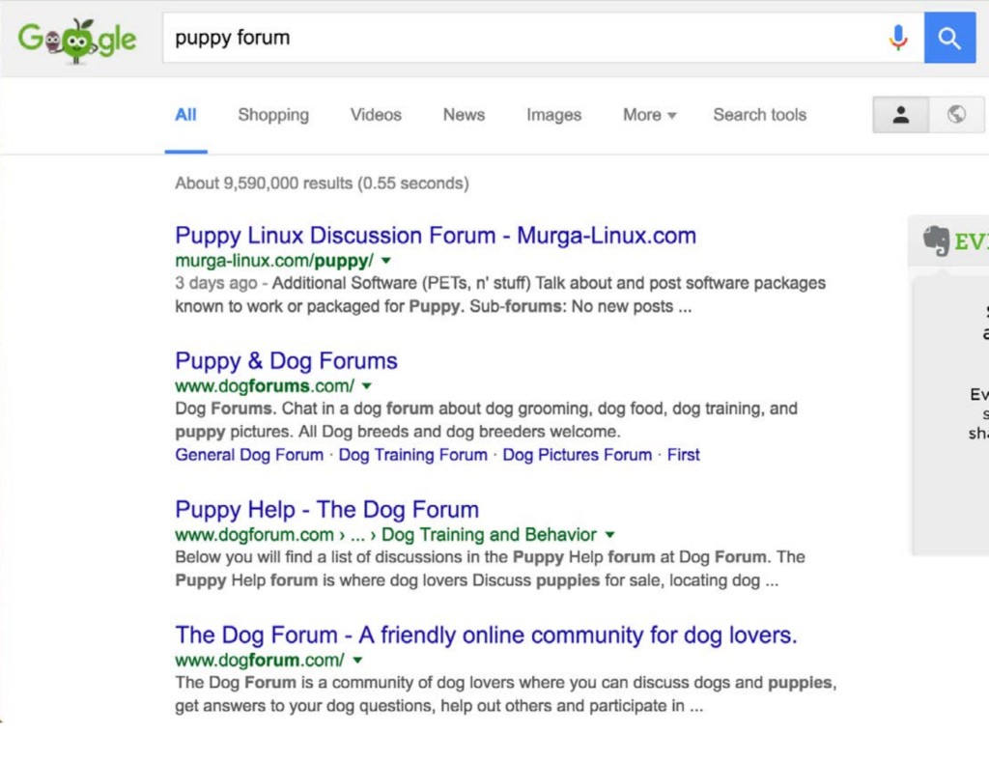Open the News tab

(x=464, y=115)
